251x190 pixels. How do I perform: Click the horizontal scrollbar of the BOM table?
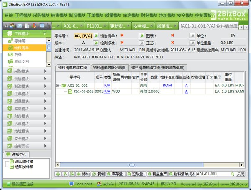[150, 165]
